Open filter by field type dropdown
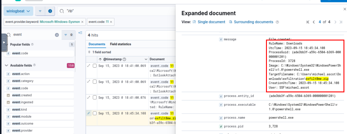 pos(68,35)
